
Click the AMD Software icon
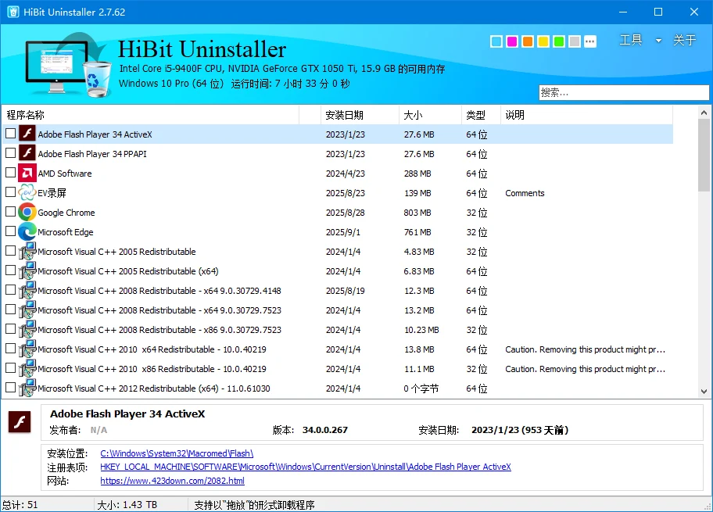click(x=27, y=174)
